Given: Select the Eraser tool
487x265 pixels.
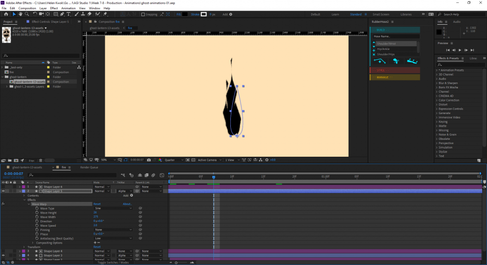Looking at the screenshot, I should pyautogui.click(x=90, y=14).
